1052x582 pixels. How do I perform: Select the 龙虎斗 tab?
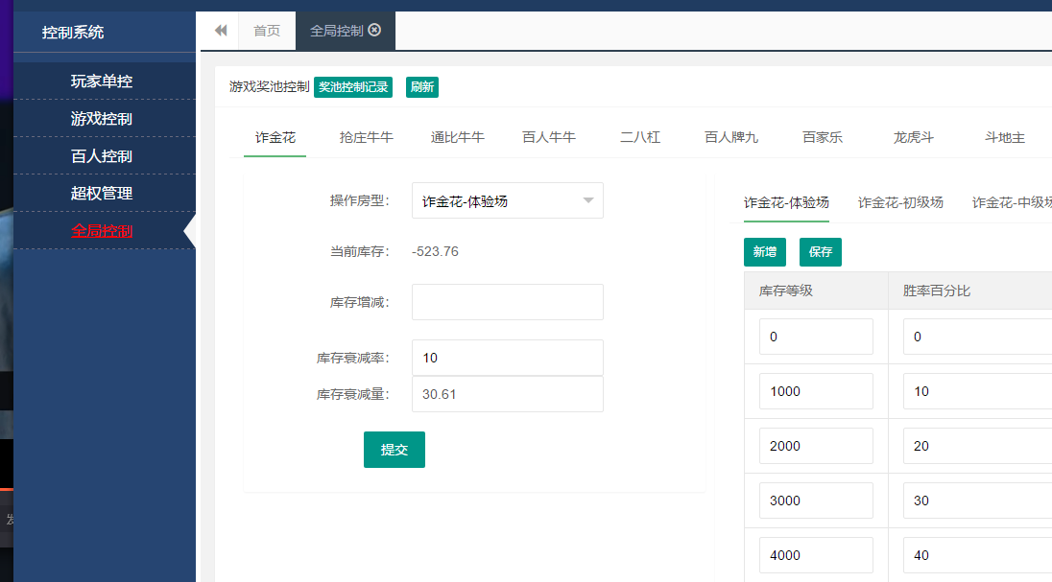913,137
